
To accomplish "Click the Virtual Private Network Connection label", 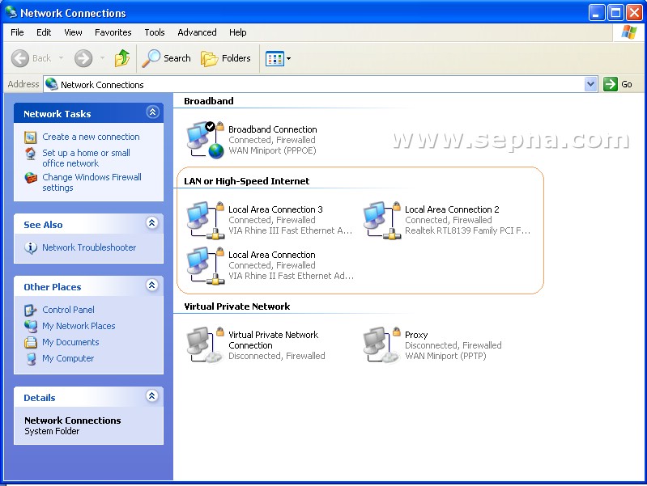I will [273, 340].
